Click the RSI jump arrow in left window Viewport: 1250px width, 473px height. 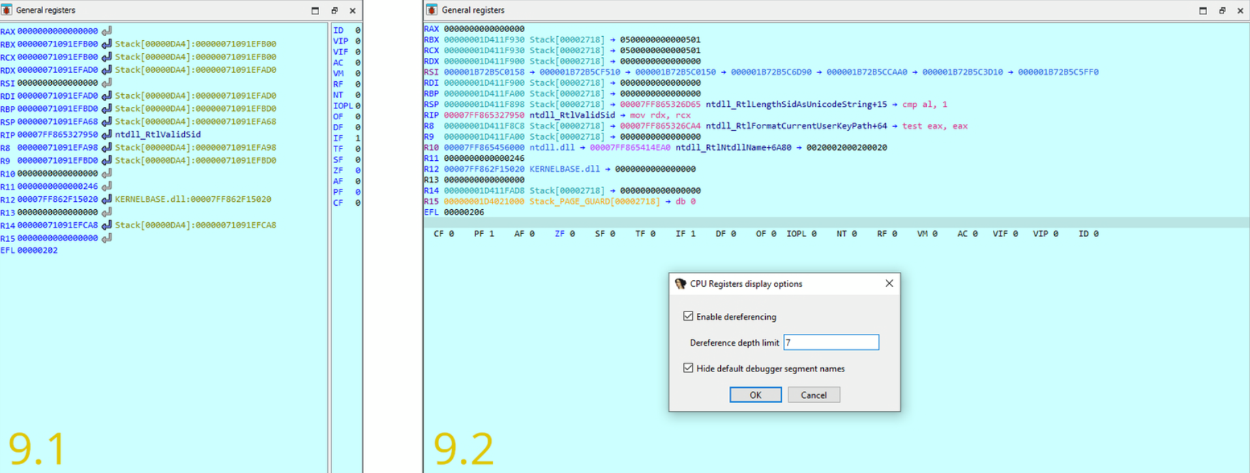pos(106,83)
